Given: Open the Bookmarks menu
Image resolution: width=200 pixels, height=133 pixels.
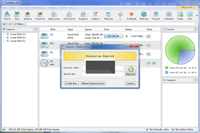Looking at the screenshot, I should 39,8.
